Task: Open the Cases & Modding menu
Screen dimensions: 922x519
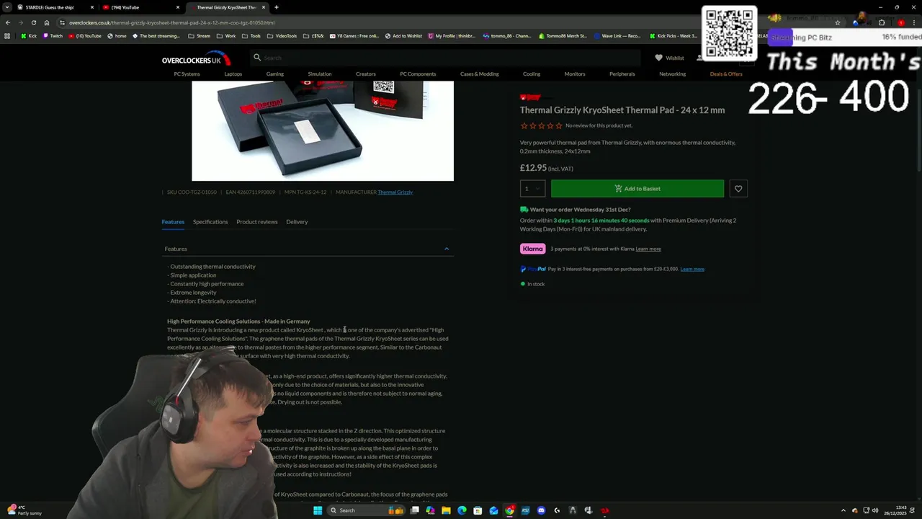Action: [x=479, y=74]
